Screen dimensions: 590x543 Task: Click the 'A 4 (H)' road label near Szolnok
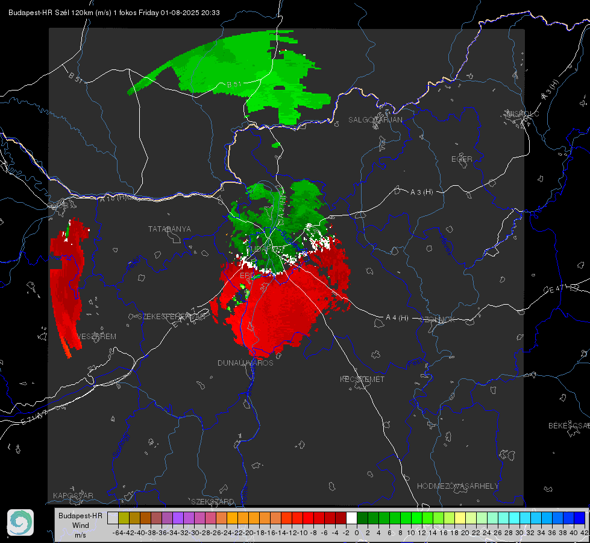[x=397, y=318]
